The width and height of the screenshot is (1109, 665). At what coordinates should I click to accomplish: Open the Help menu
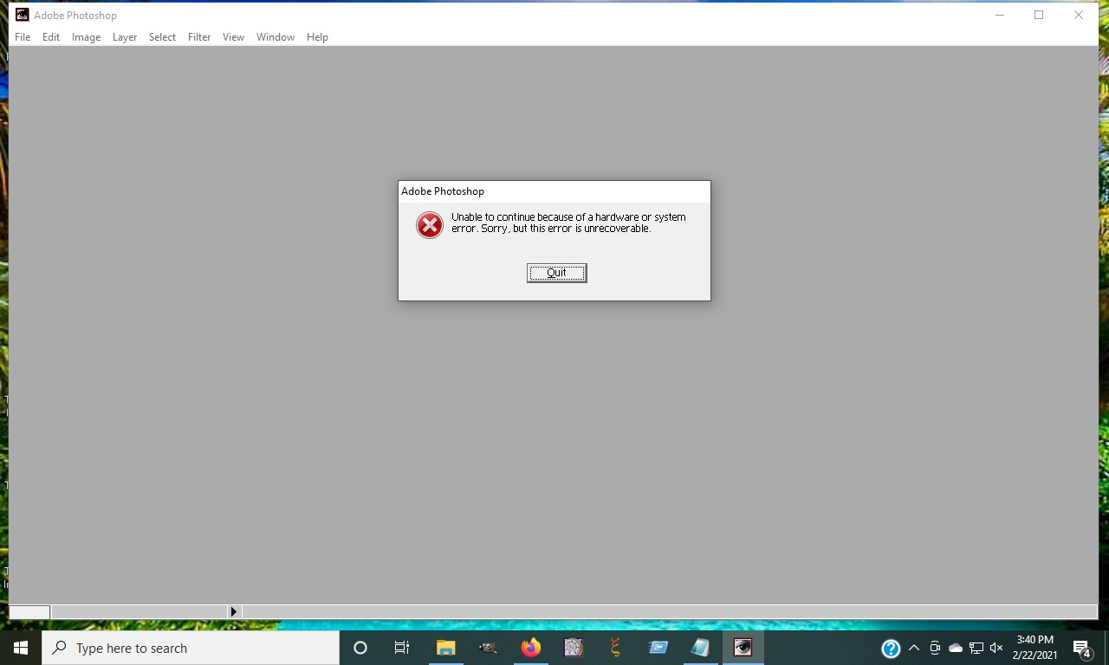(317, 37)
